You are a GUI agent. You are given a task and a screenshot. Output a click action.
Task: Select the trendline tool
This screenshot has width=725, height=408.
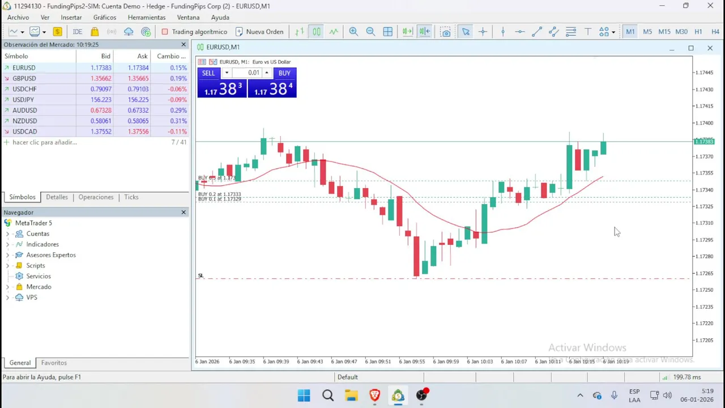537,32
